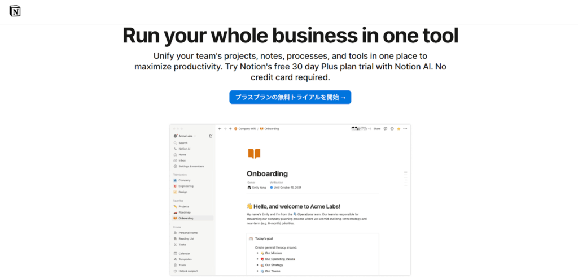Select Search in the sidebar

(183, 143)
